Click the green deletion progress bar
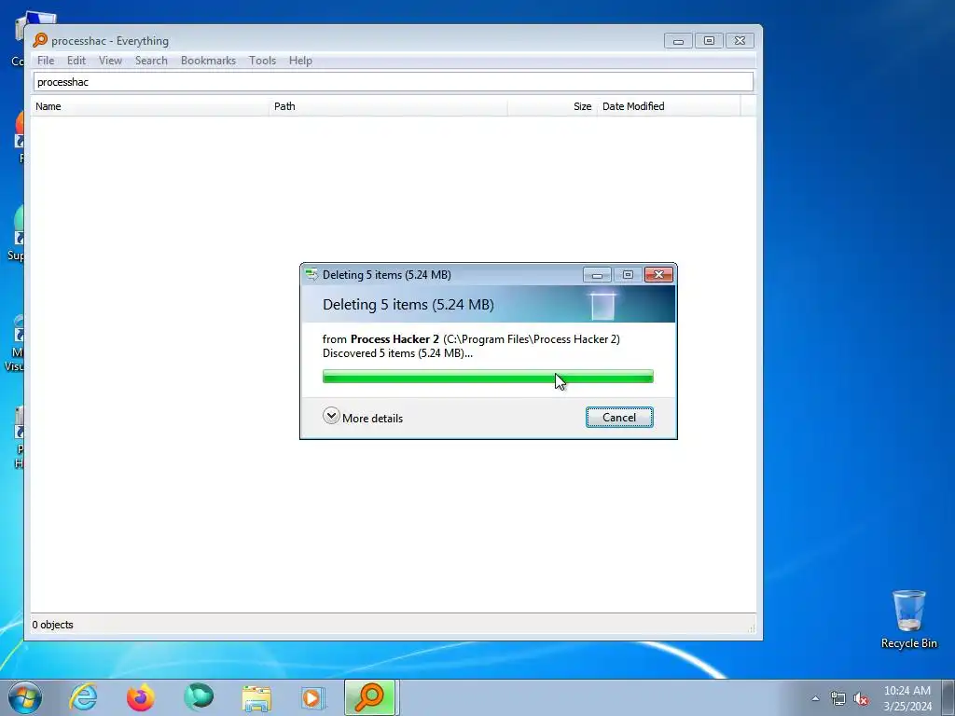 tap(488, 377)
